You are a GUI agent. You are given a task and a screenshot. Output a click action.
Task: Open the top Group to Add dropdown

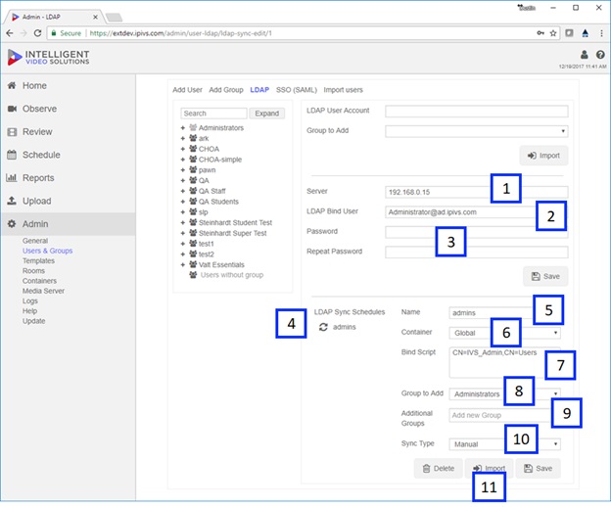tap(477, 131)
